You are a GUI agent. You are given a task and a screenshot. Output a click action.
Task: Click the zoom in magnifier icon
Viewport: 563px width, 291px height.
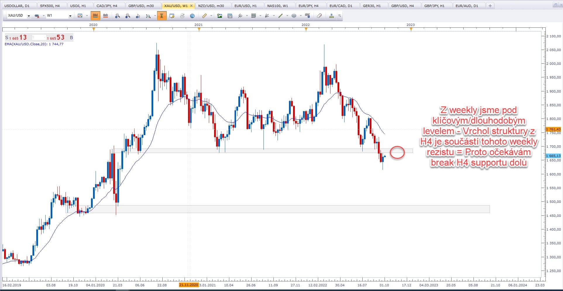(x=117, y=16)
